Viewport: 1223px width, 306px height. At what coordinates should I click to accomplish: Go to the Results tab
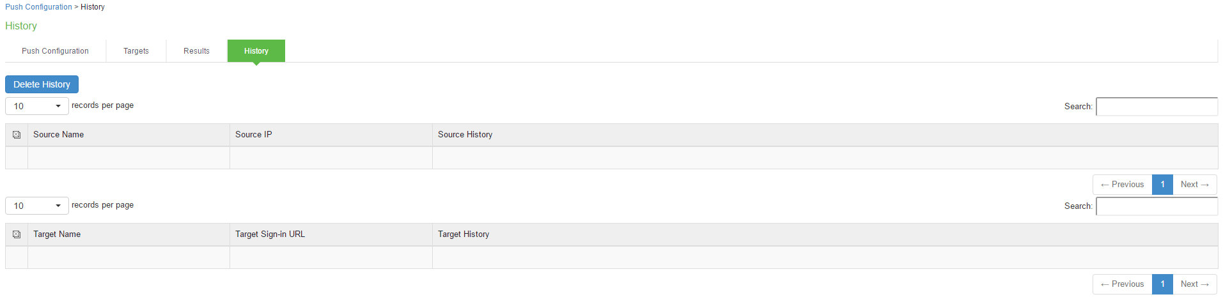[197, 51]
